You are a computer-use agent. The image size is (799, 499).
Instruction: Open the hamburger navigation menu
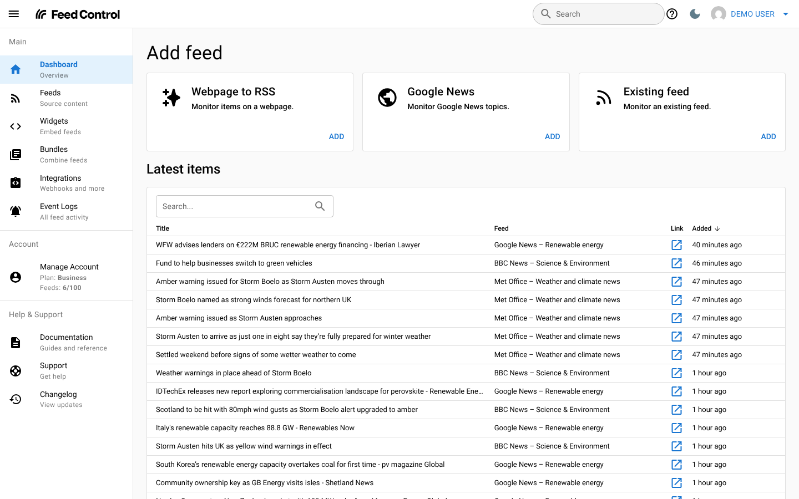point(14,14)
